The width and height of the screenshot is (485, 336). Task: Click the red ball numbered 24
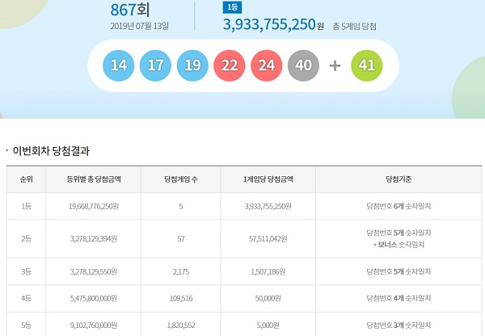click(266, 65)
